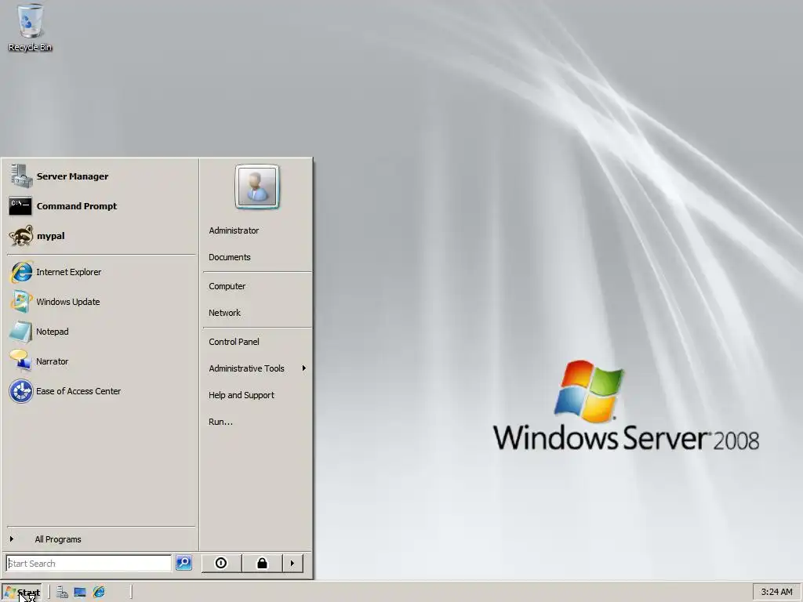This screenshot has width=803, height=602.
Task: Click the Ease of Access Center icon
Action: pos(21,391)
